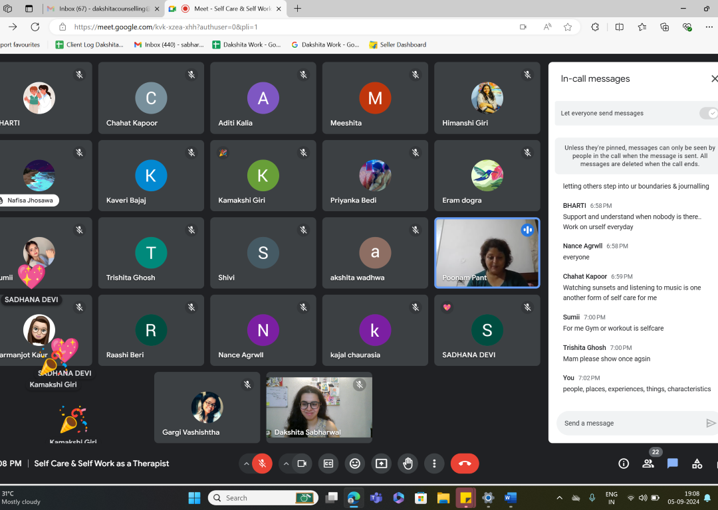Image resolution: width=718 pixels, height=510 pixels.
Task: Show the people list with 22 participants
Action: point(648,464)
